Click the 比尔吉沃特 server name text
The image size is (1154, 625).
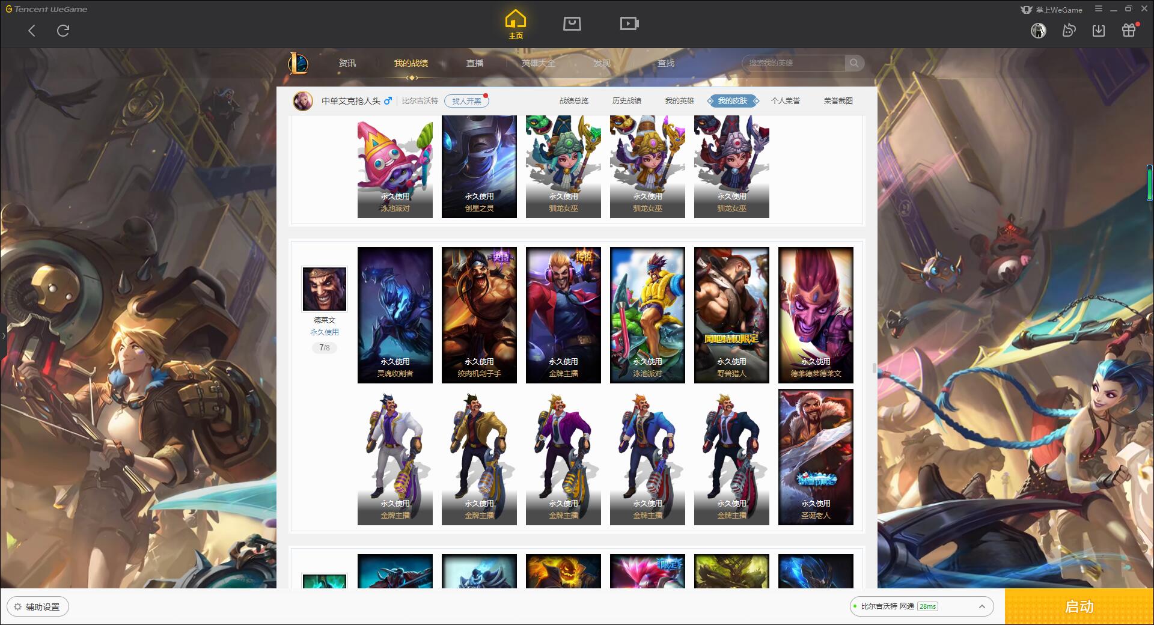point(420,101)
